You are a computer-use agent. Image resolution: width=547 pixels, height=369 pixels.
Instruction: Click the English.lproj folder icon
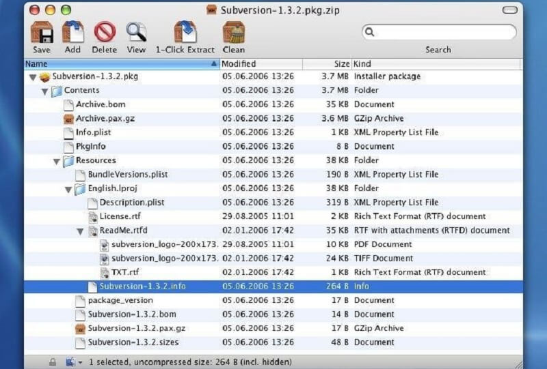80,189
